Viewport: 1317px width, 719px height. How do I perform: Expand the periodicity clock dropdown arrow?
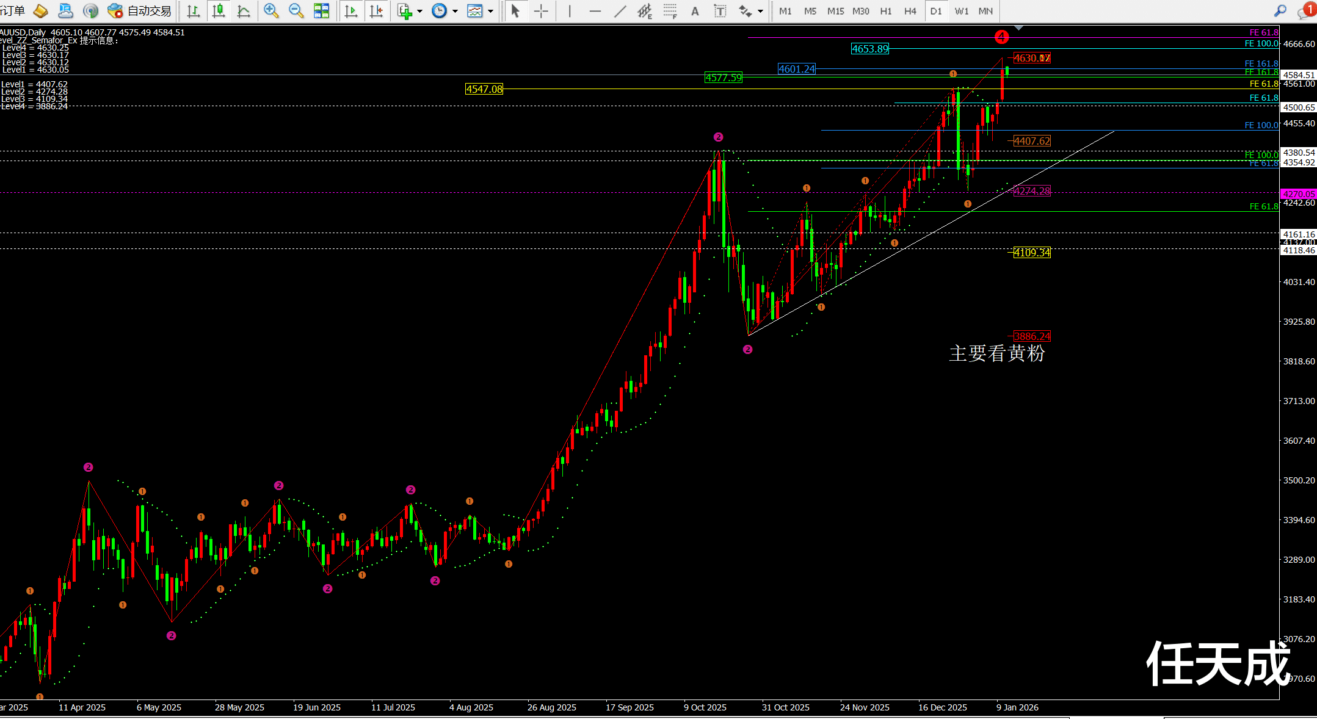tap(455, 11)
